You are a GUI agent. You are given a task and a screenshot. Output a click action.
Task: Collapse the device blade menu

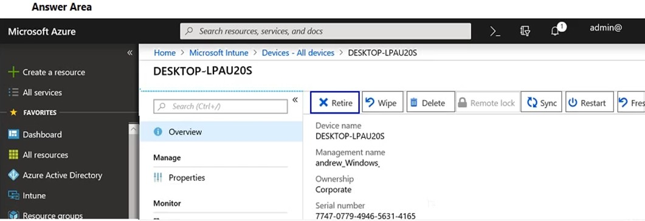[295, 100]
